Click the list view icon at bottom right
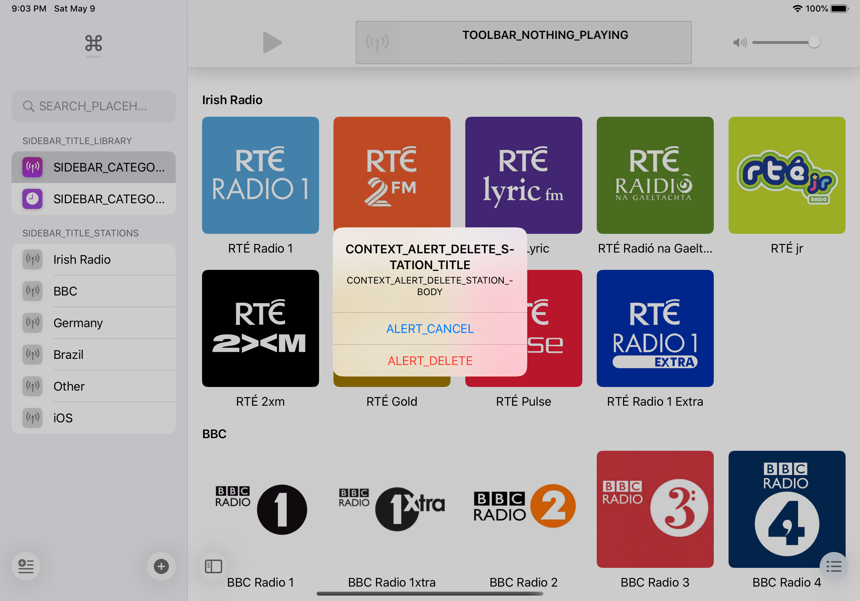Image resolution: width=860 pixels, height=601 pixels. click(833, 566)
